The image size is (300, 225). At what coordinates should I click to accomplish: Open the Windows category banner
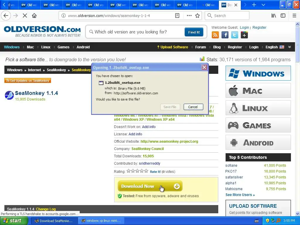258,73
